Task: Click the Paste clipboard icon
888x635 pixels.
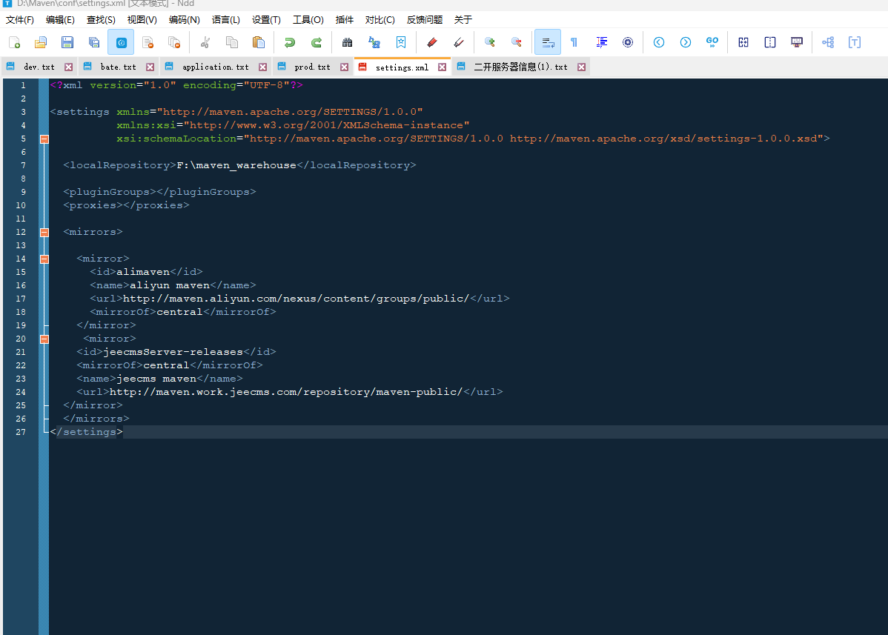Action: (259, 42)
